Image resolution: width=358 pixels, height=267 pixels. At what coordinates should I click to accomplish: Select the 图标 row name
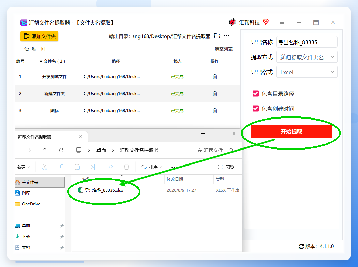tap(54, 111)
